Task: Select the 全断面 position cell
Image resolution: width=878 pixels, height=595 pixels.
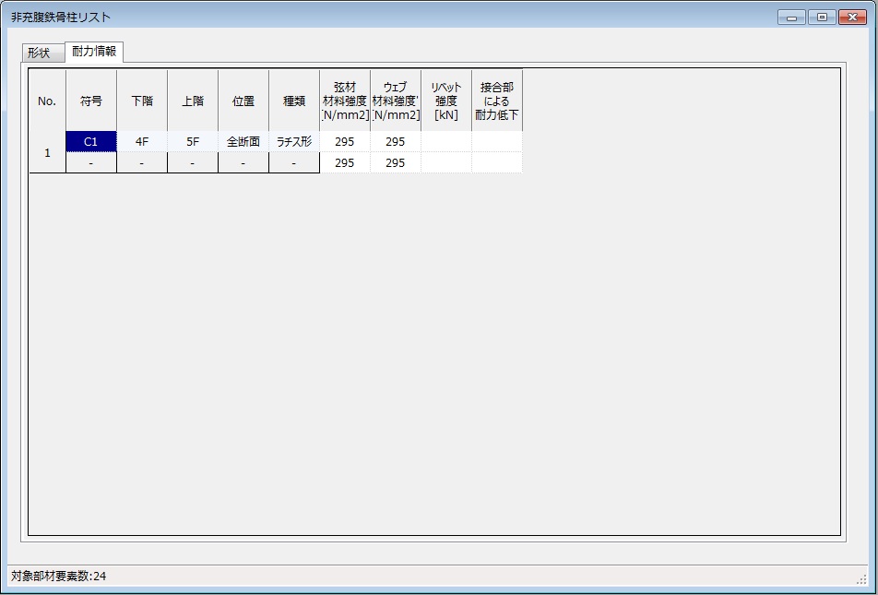Action: coord(243,142)
